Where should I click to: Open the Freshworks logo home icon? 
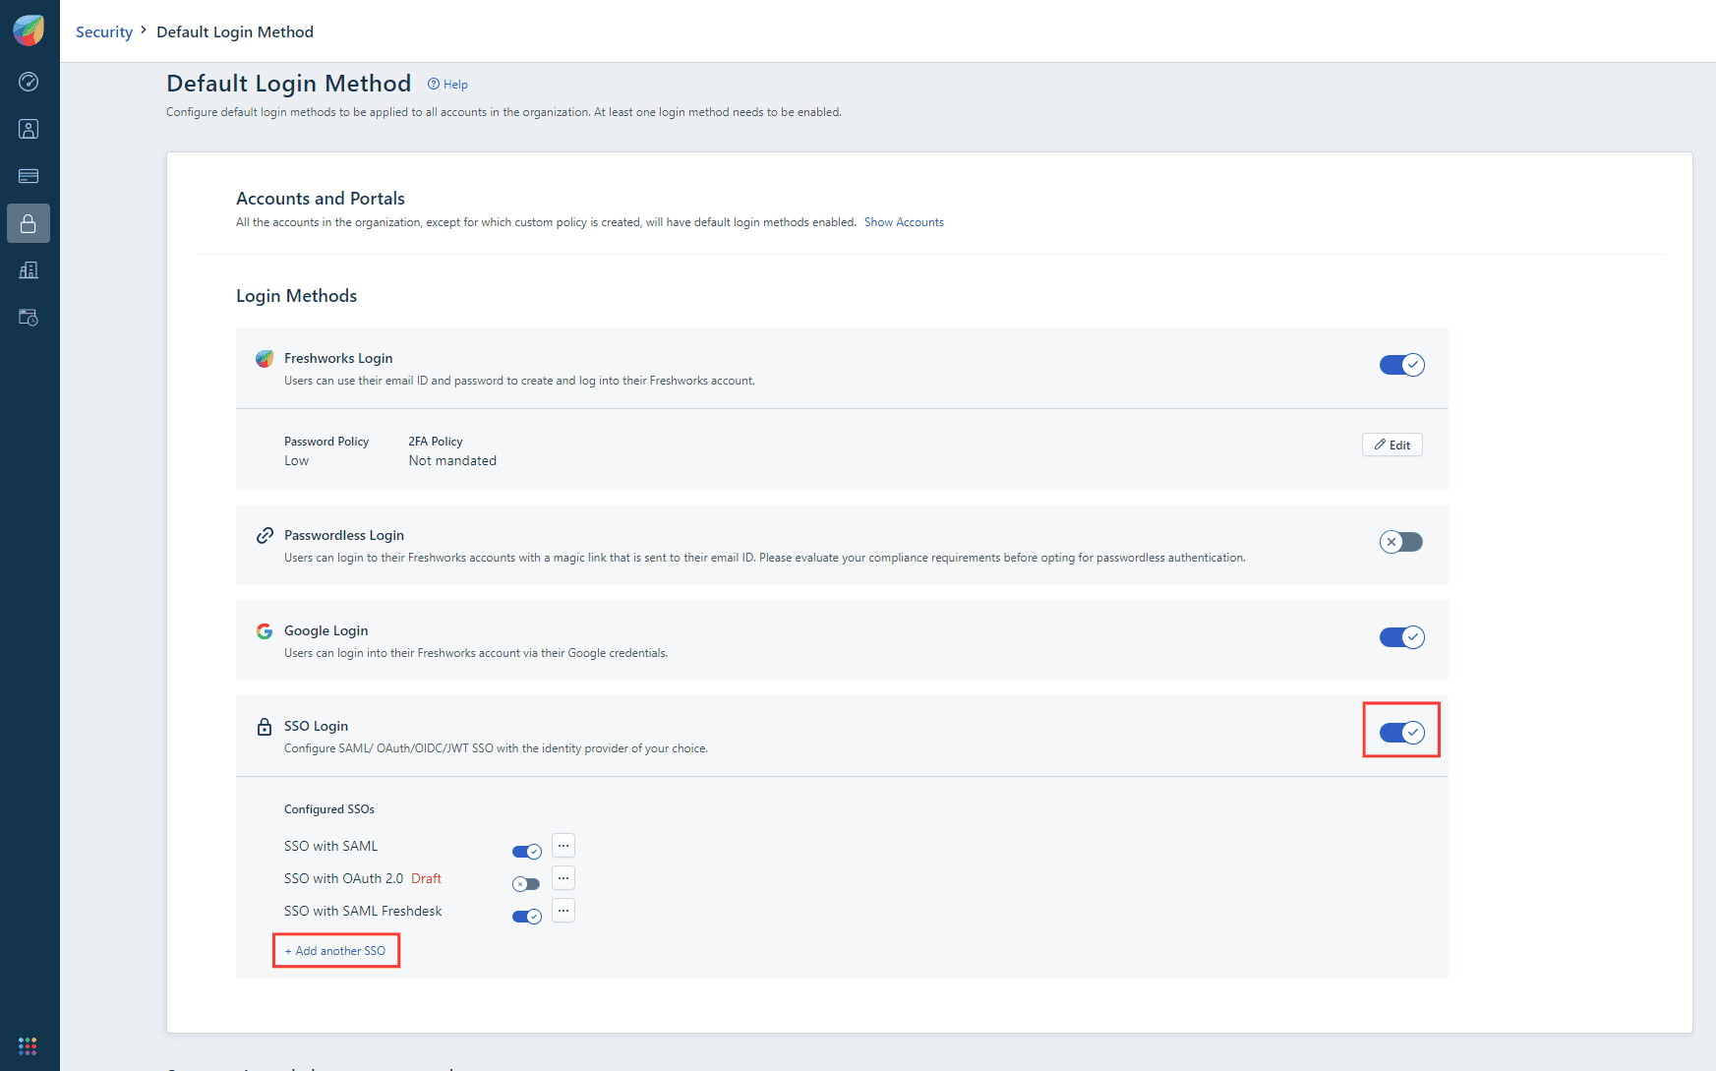coord(29,30)
